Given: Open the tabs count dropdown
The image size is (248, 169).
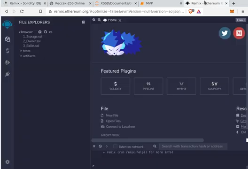Looking at the screenshot, I should [241, 20].
